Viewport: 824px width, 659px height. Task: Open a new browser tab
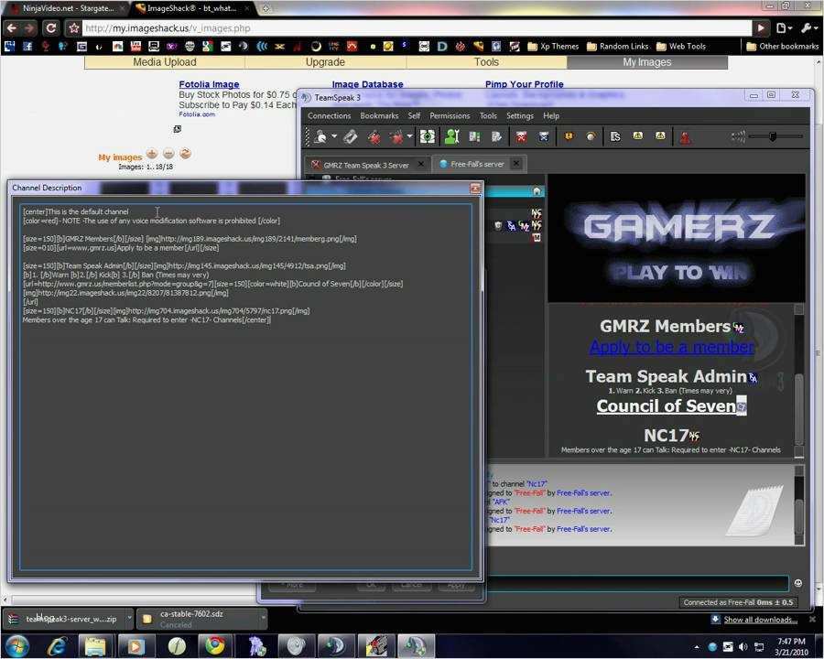pos(266,8)
